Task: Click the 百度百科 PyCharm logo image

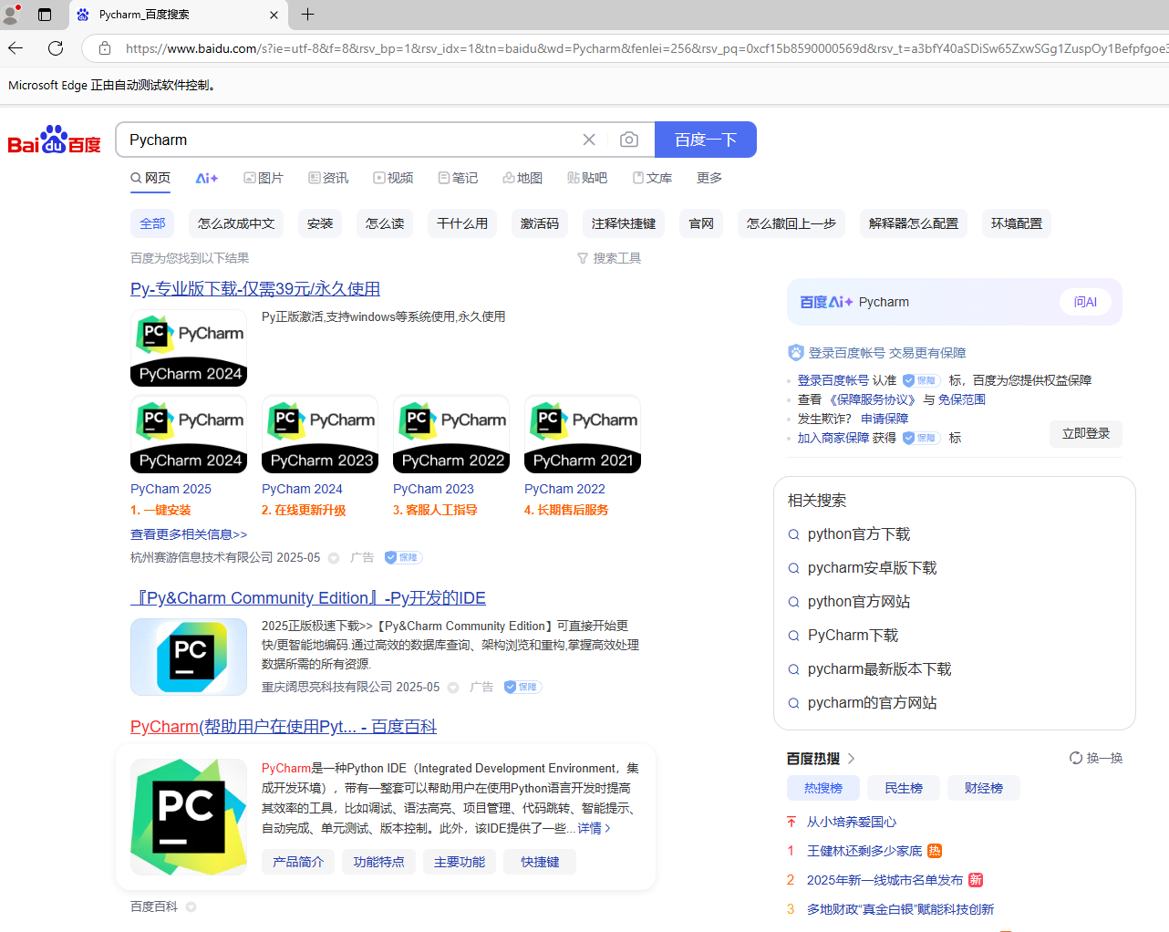Action: point(189,817)
